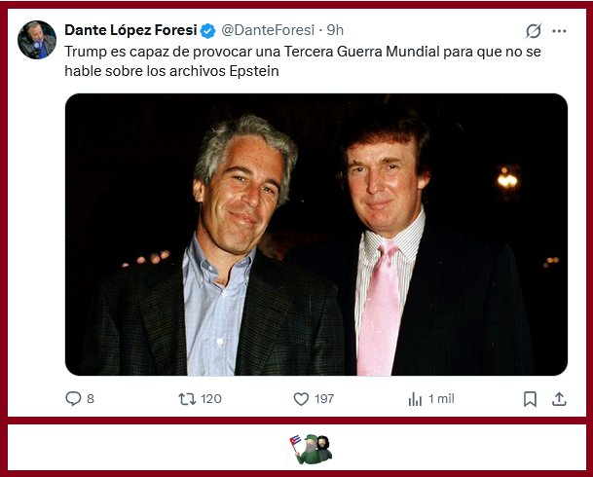Click the flag emoji image below the tweet
Image resolution: width=593 pixels, height=477 pixels.
(x=296, y=447)
